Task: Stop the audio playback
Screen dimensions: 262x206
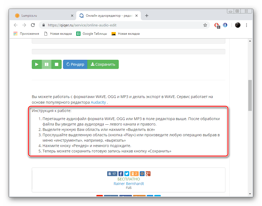Action: 56,64
